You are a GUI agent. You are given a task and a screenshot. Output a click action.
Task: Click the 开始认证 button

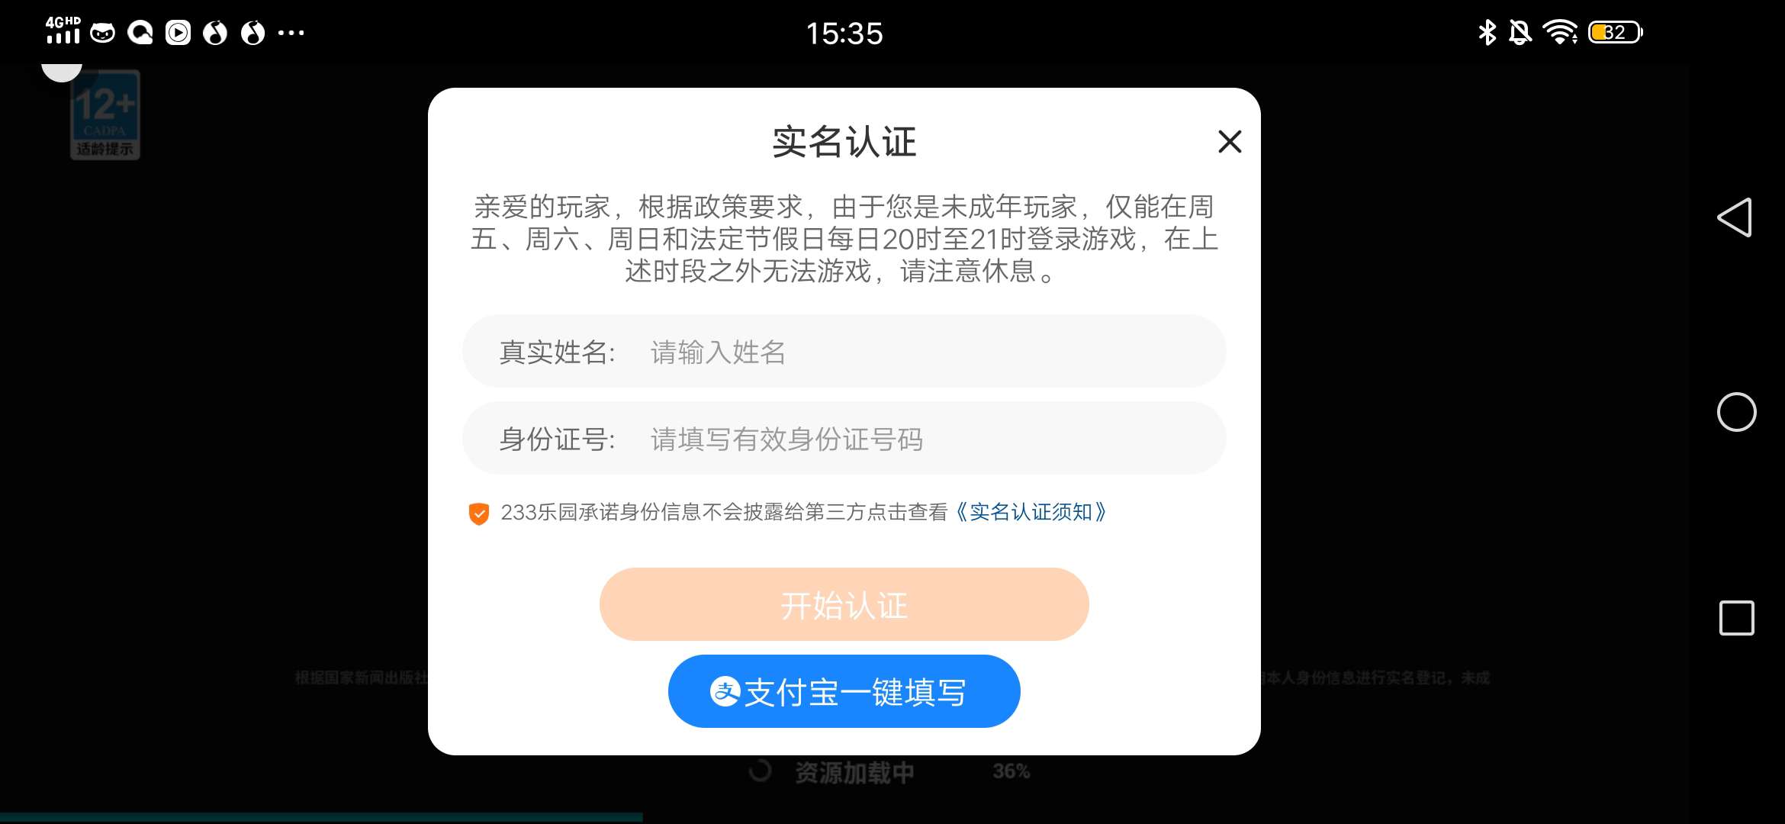point(844,604)
